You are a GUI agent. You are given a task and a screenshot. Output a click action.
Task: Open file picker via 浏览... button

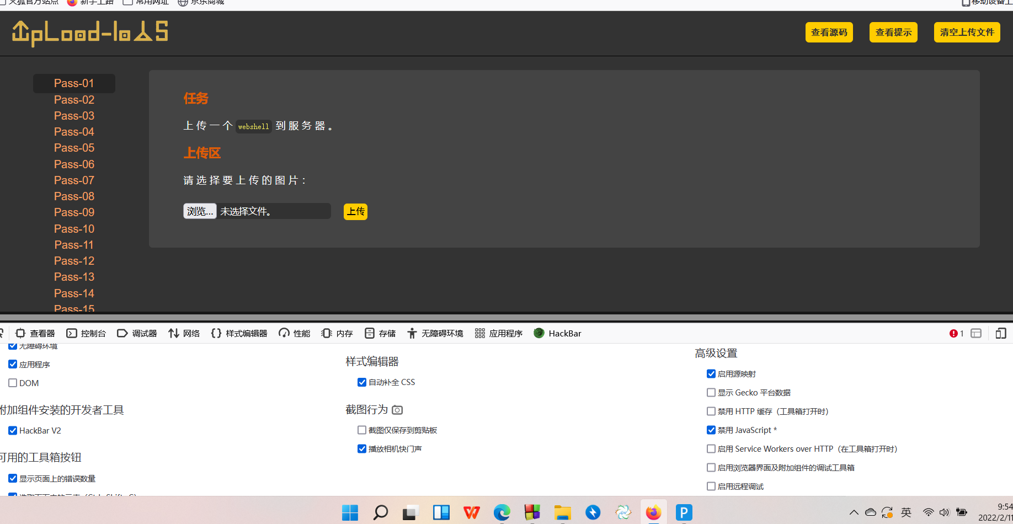[200, 211]
